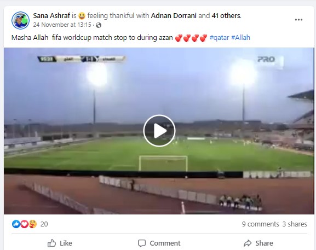Open the #Allah hashtag
The width and height of the screenshot is (316, 250).
(x=240, y=38)
